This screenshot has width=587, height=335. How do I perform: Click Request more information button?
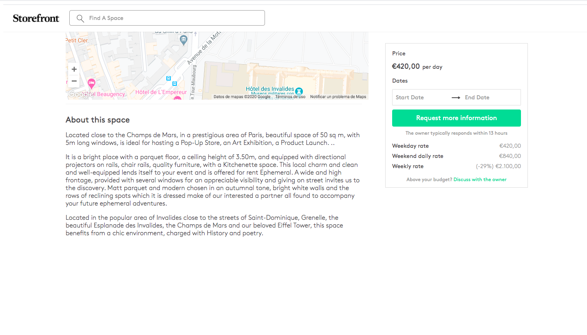(456, 118)
